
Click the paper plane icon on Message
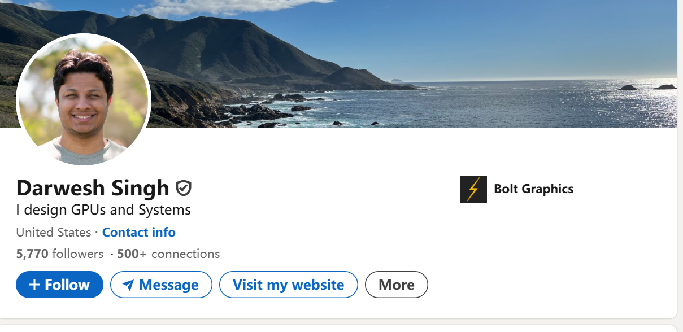[128, 286]
